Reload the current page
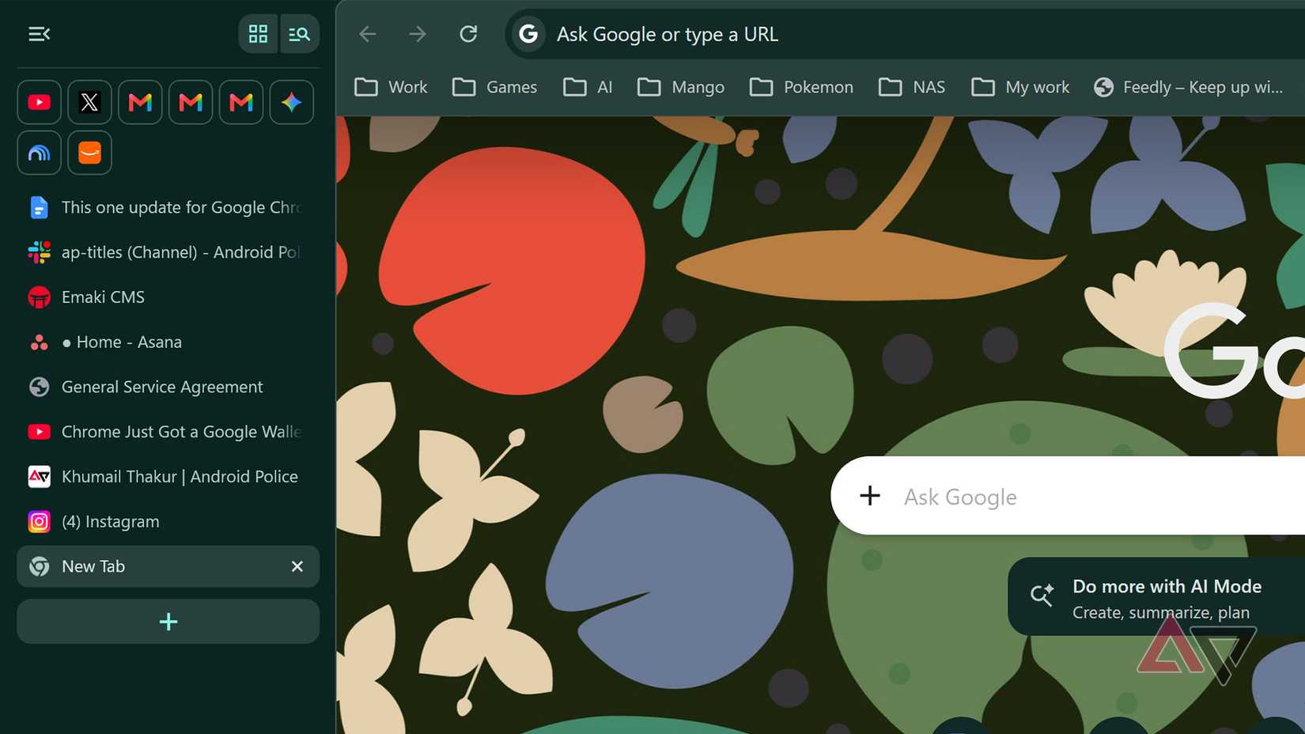The height and width of the screenshot is (734, 1305). coord(468,34)
